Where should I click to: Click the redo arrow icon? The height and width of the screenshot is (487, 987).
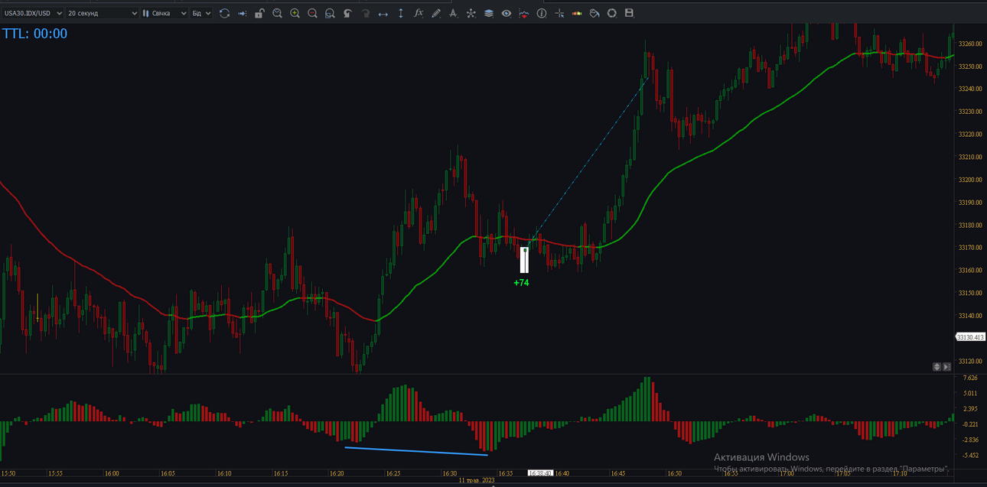(x=365, y=13)
